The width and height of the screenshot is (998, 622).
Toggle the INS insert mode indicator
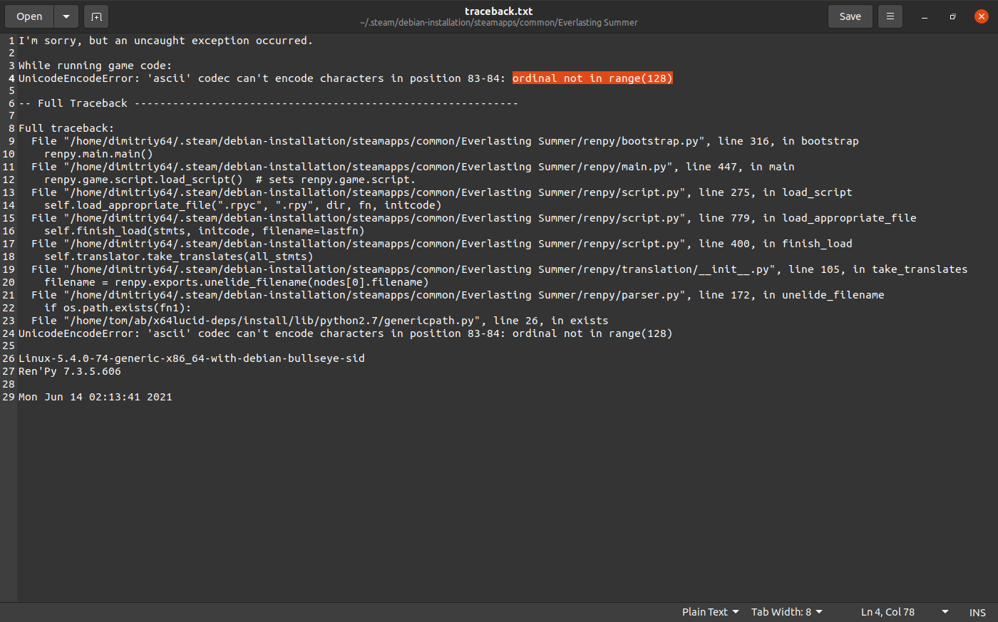pos(977,612)
